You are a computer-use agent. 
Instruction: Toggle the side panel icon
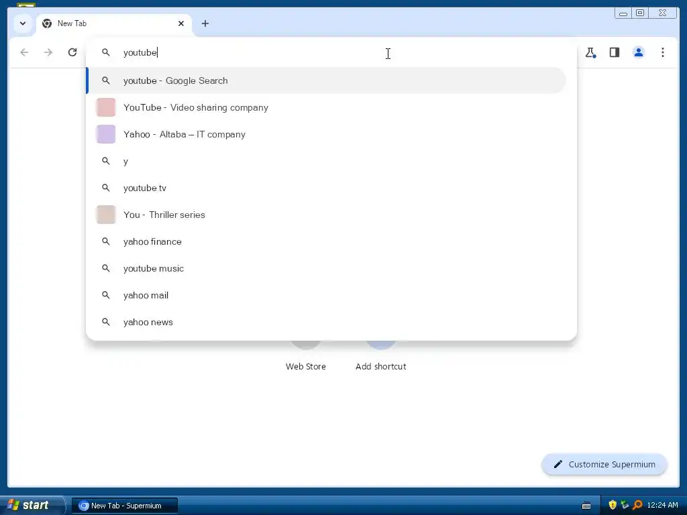pos(615,52)
